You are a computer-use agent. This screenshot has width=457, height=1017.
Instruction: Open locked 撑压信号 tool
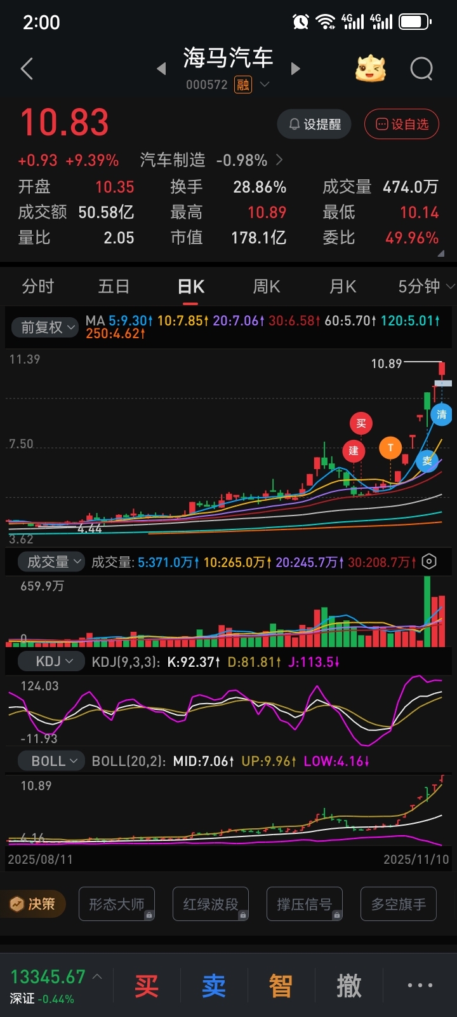(x=305, y=904)
